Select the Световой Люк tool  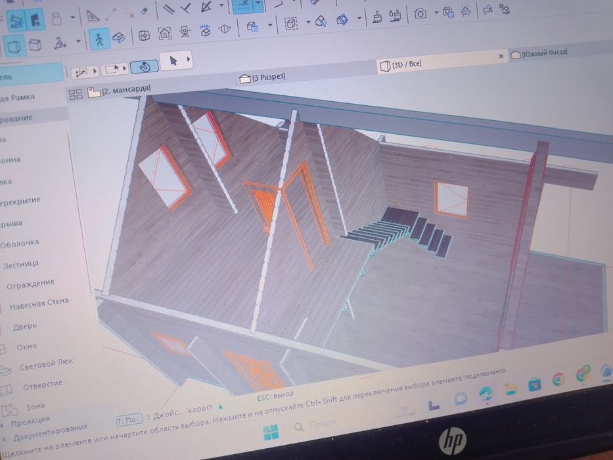pos(45,365)
